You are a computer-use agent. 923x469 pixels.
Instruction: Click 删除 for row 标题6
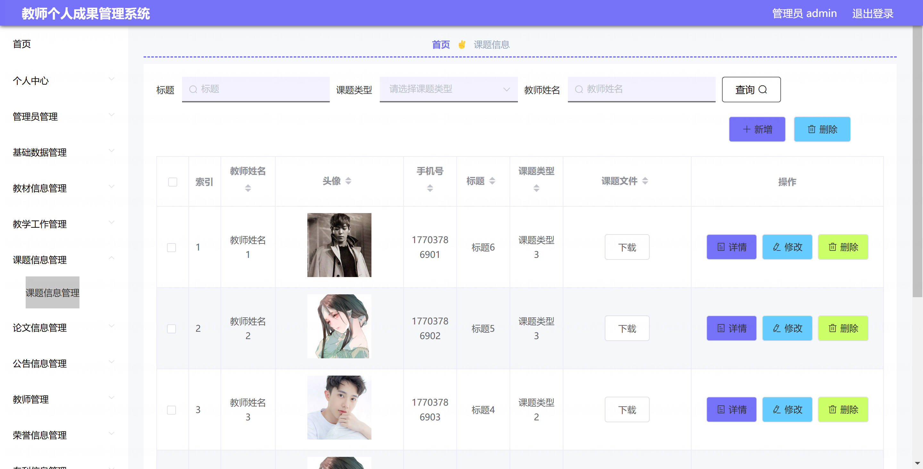(x=843, y=247)
